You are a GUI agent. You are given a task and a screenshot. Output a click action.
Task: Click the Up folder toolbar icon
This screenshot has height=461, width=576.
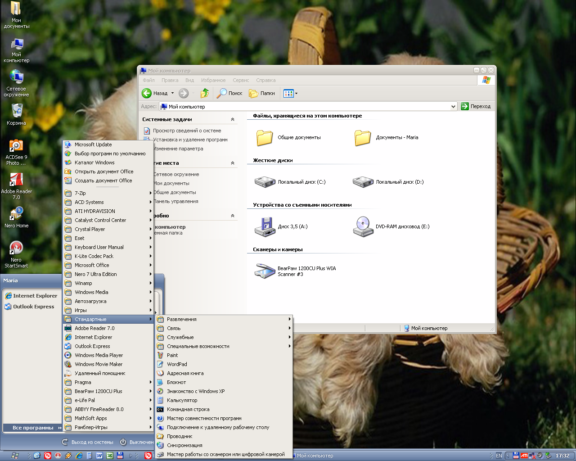(205, 93)
